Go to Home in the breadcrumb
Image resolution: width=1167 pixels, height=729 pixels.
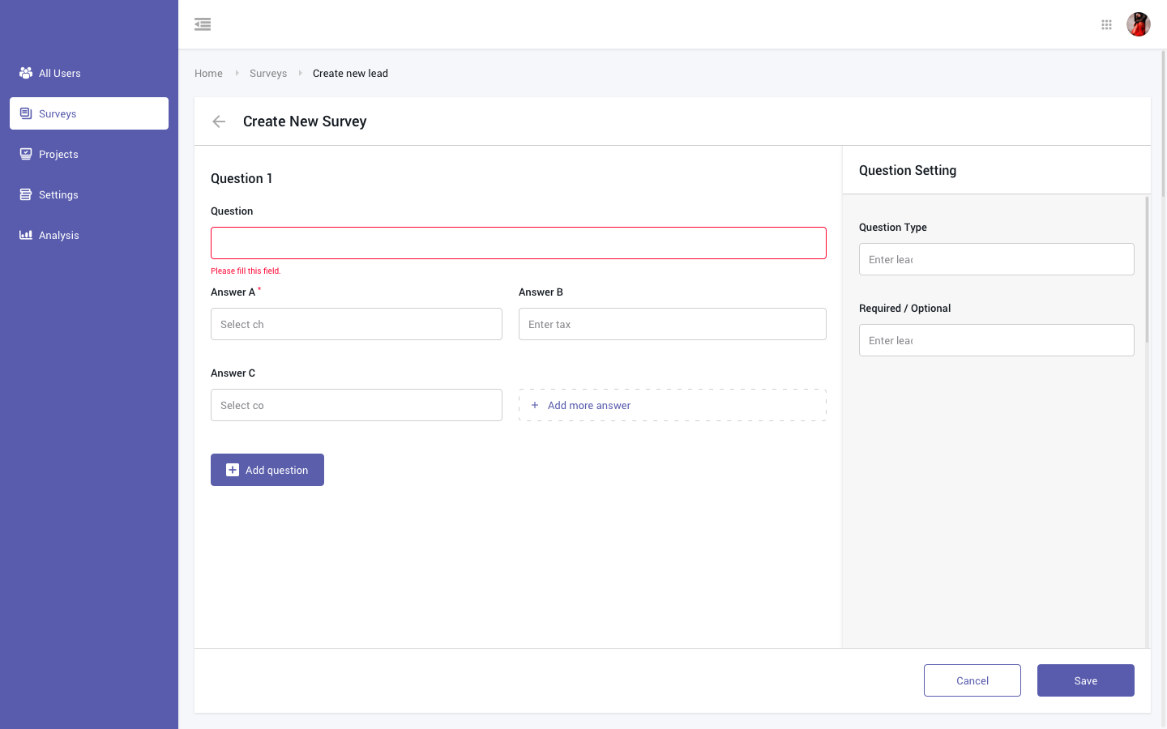pos(208,73)
